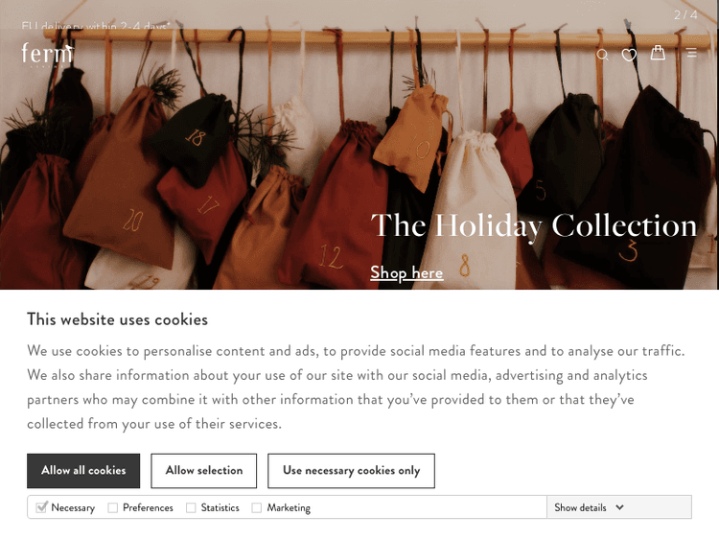Click The Holiday Collection heading

(534, 225)
